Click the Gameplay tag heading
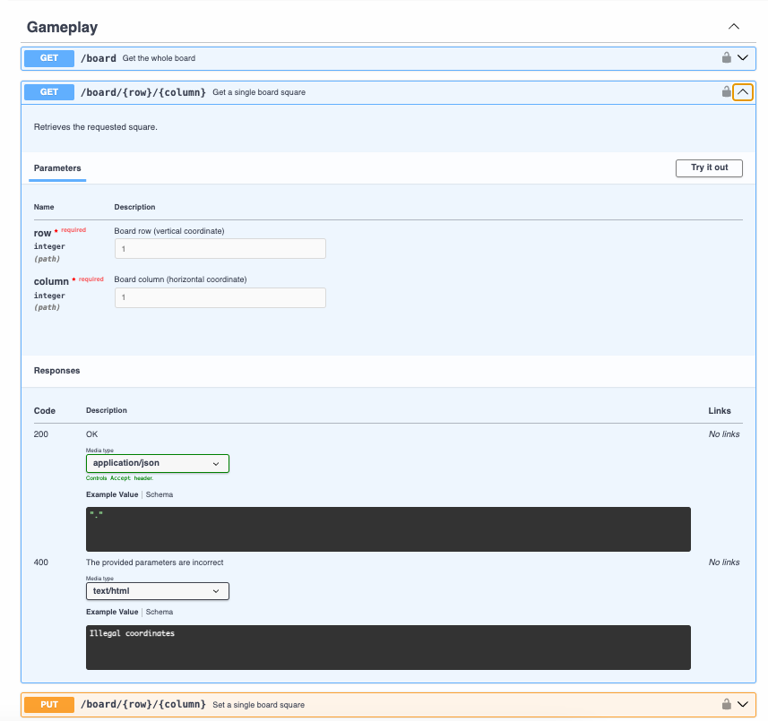Image resolution: width=768 pixels, height=721 pixels. [x=63, y=27]
